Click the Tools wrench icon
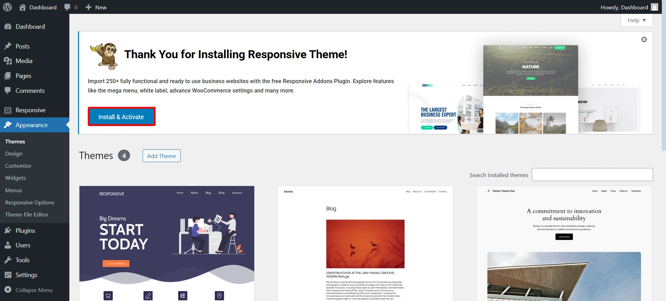Viewport: 666px width, 301px height. [8, 260]
